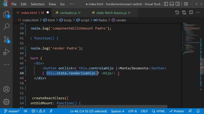Viewport: 204px width, 114px height.
Task: Click Ln 48, Col 52 cursor position
Action: pyautogui.click(x=89, y=111)
